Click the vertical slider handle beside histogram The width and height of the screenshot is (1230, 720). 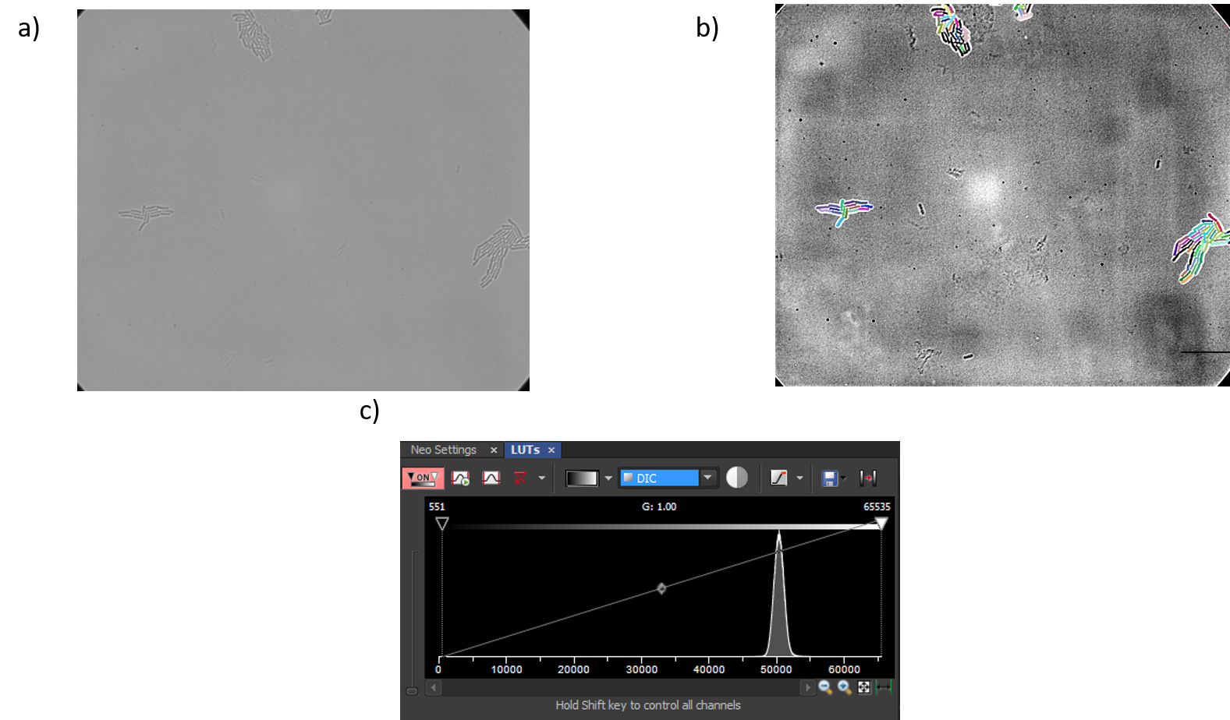coord(412,690)
